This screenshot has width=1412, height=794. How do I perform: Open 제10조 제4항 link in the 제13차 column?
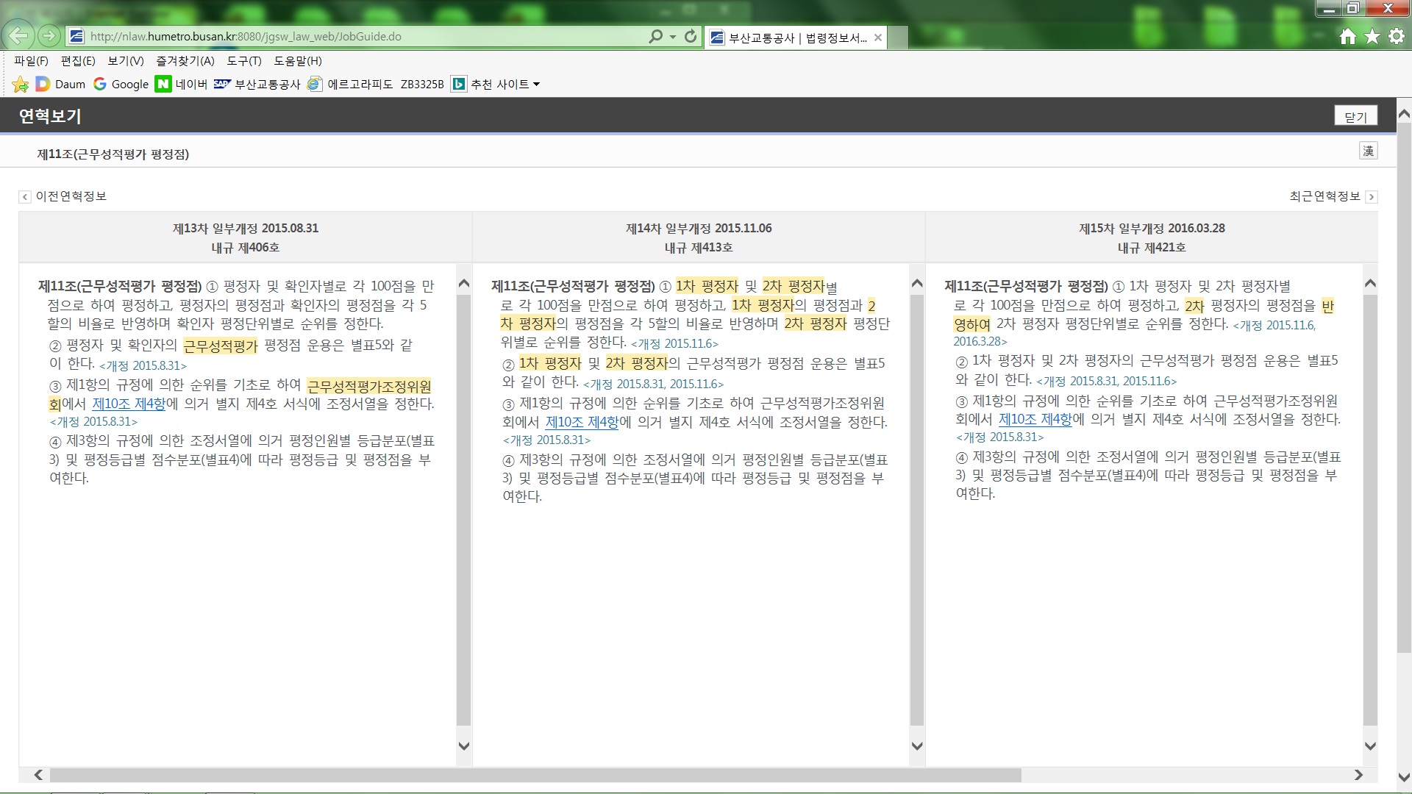coord(129,404)
